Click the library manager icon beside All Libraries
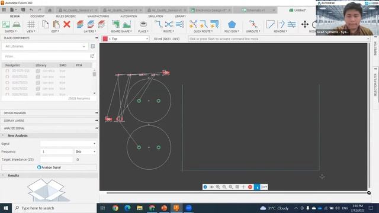 tap(92, 46)
